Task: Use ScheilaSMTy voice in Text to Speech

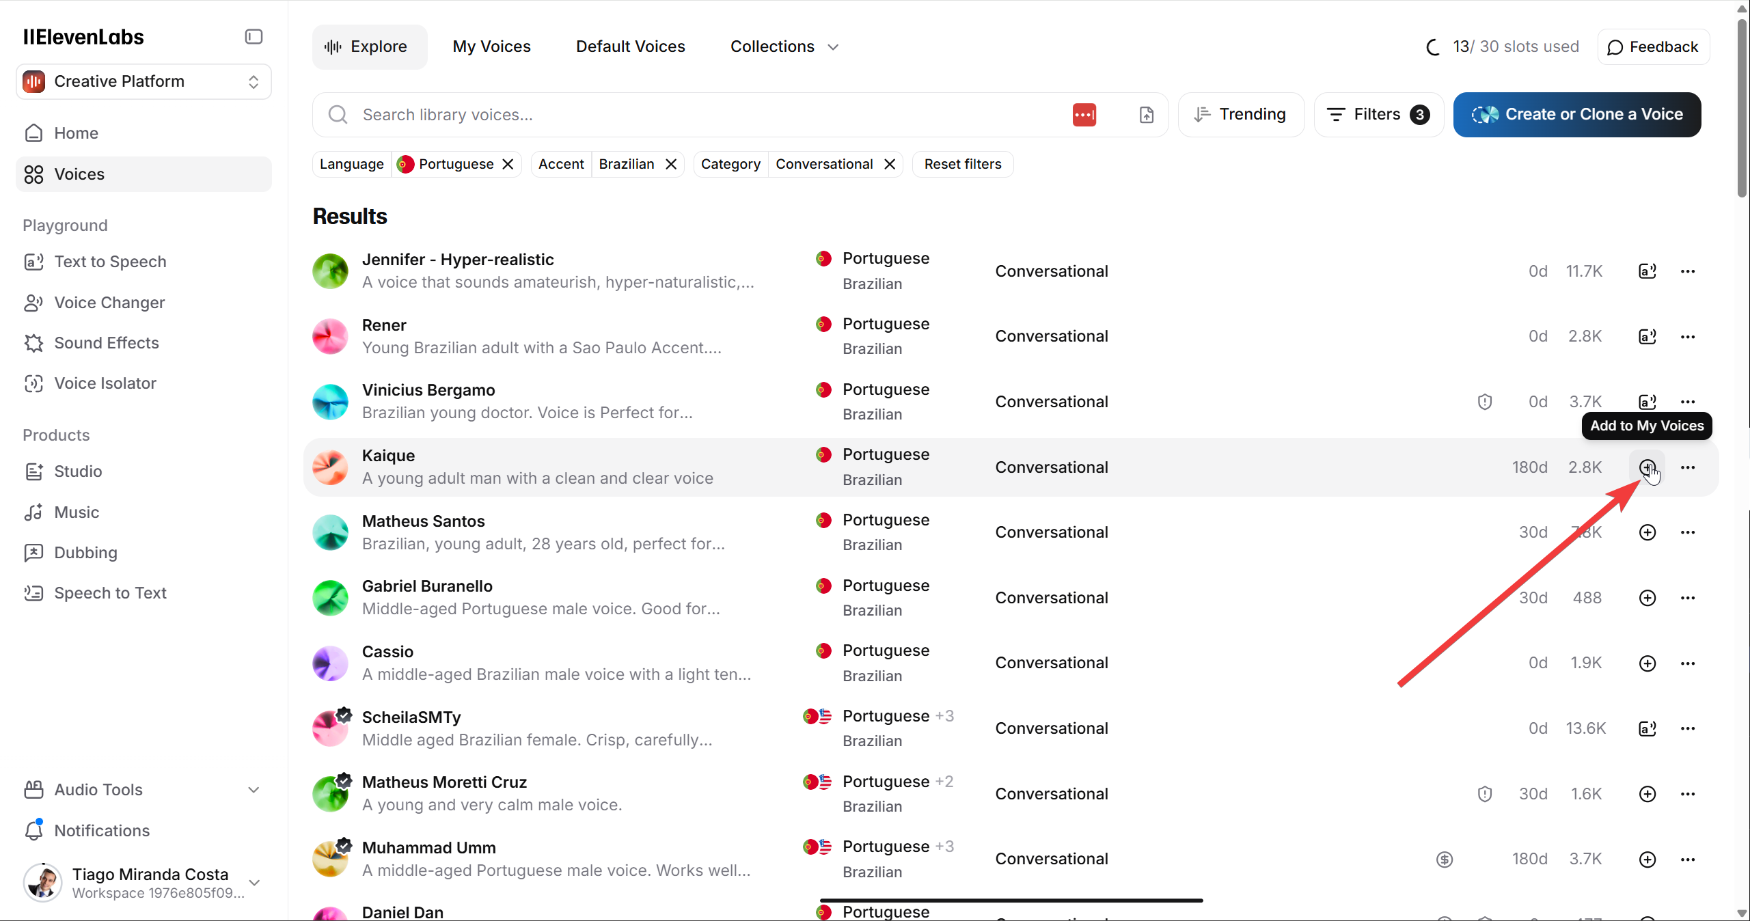Action: point(1647,728)
